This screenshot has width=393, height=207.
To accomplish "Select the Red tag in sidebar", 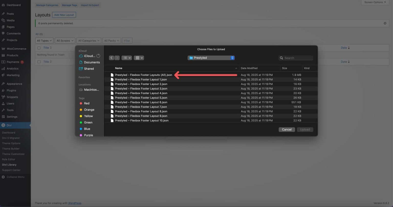I will coord(86,103).
